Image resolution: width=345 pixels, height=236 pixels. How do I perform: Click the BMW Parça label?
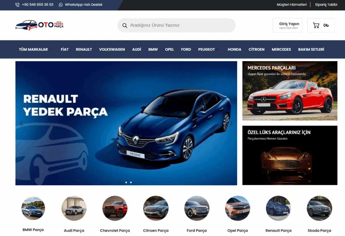point(33,230)
